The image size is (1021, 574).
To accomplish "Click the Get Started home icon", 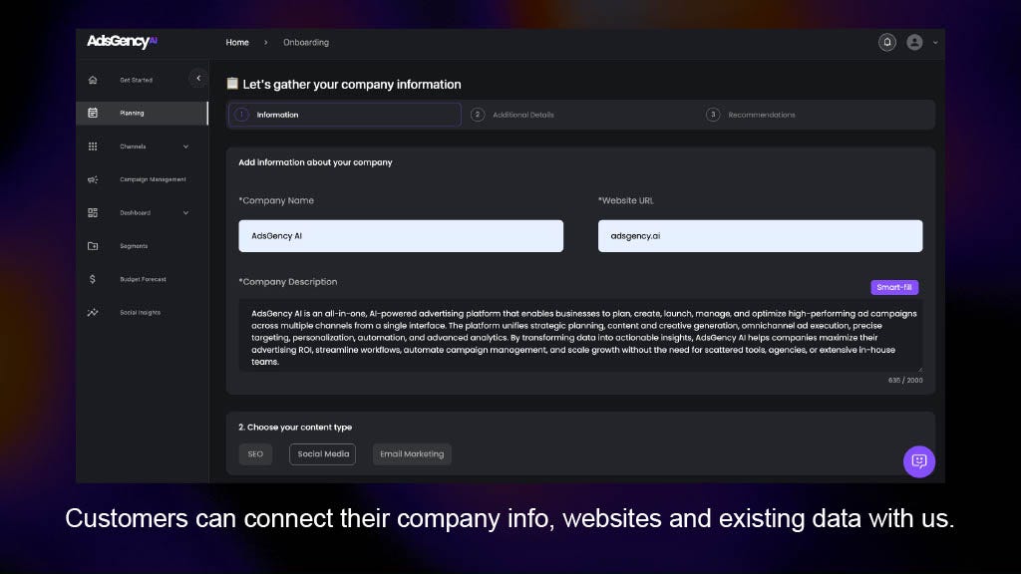I will click(x=93, y=80).
